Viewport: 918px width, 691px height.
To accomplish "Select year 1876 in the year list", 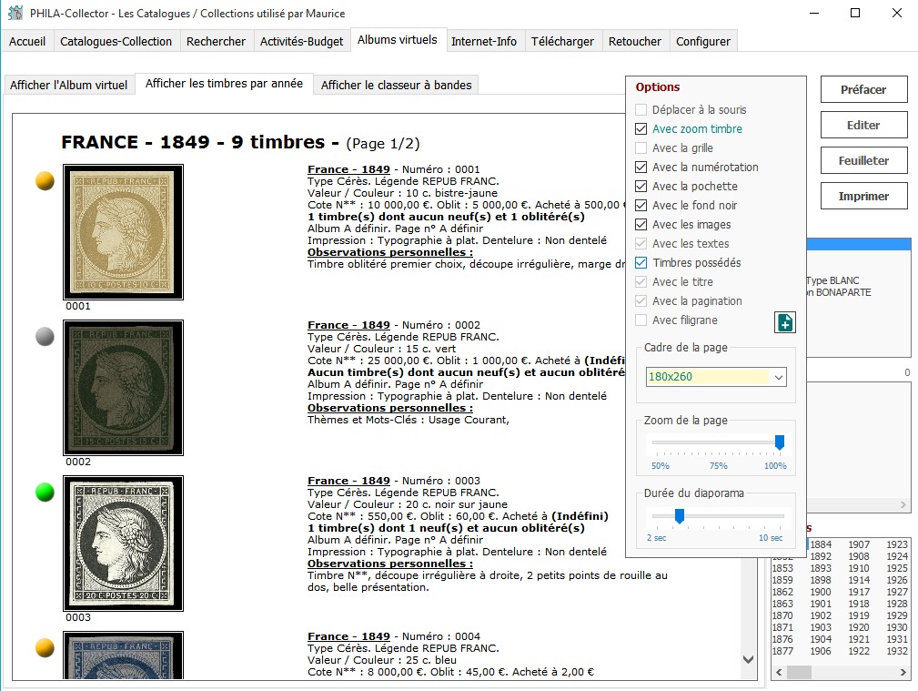I will pyautogui.click(x=782, y=639).
